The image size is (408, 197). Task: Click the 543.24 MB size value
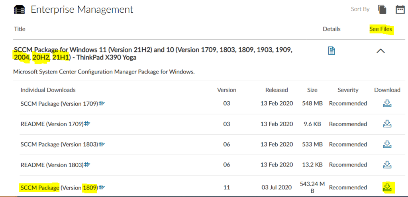pyautogui.click(x=312, y=187)
